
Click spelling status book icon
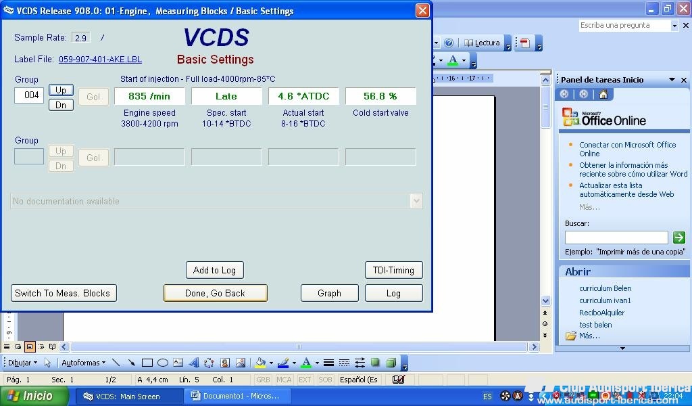tap(399, 379)
